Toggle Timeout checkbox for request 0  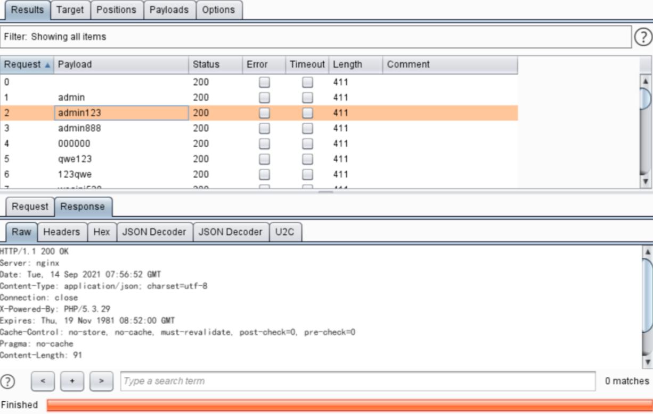(307, 82)
